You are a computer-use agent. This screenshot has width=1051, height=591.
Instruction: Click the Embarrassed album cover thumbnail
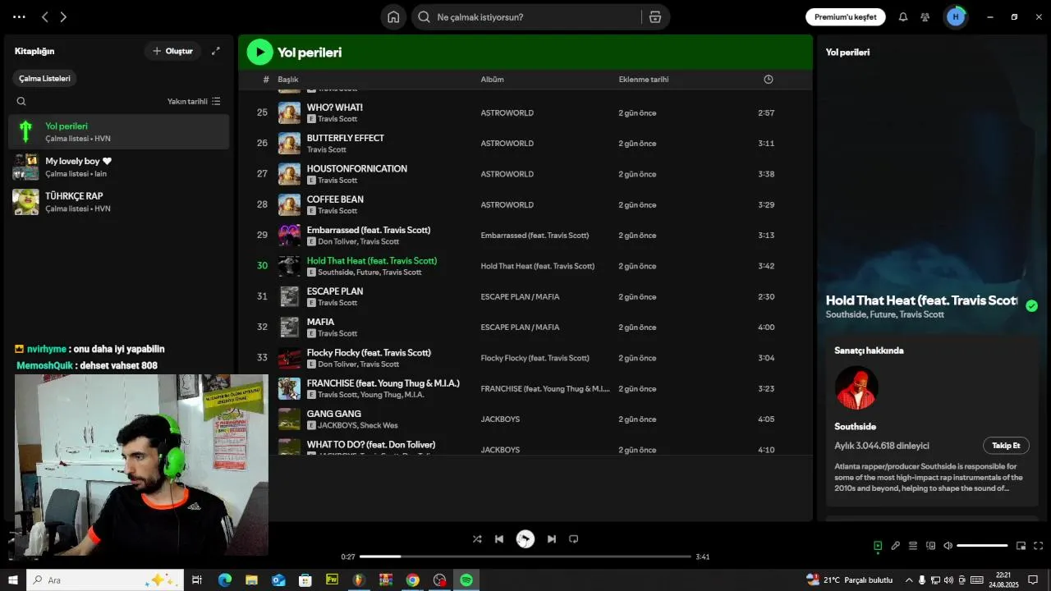[289, 236]
